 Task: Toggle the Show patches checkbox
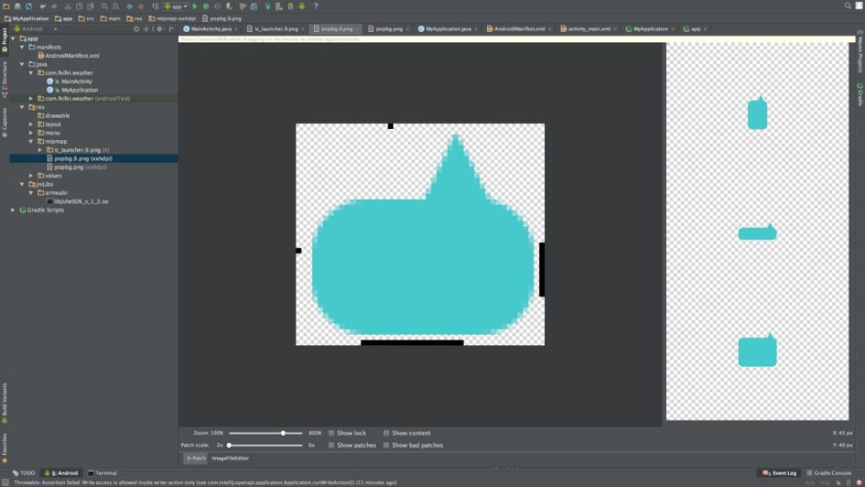click(x=331, y=445)
